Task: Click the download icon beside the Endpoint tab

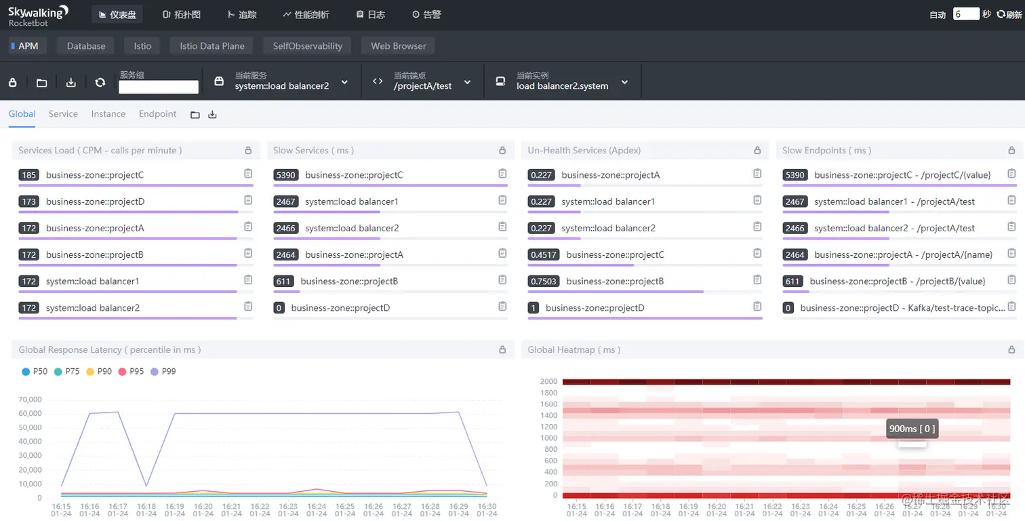Action: (212, 115)
